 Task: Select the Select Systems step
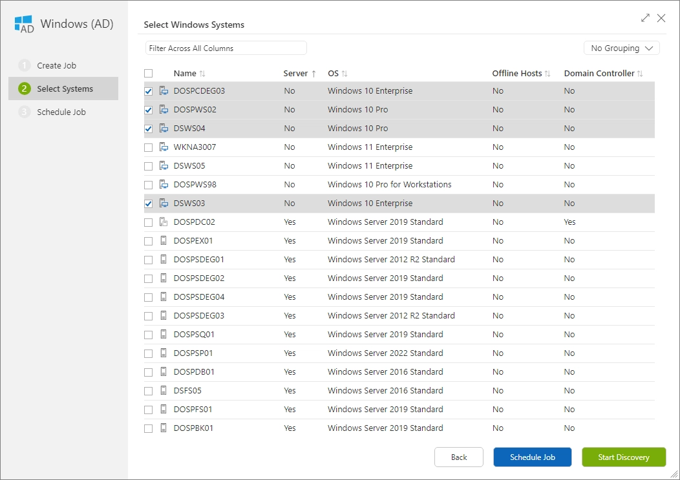pyautogui.click(x=63, y=89)
